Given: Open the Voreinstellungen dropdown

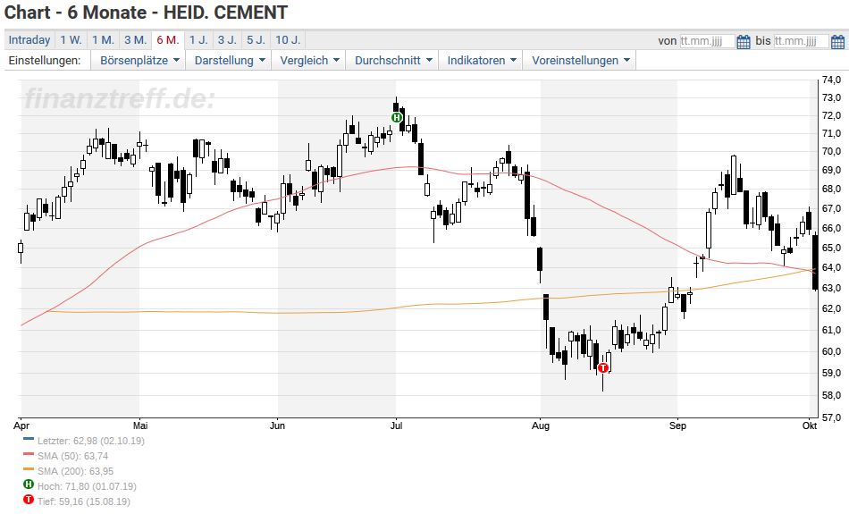Looking at the screenshot, I should coord(579,60).
